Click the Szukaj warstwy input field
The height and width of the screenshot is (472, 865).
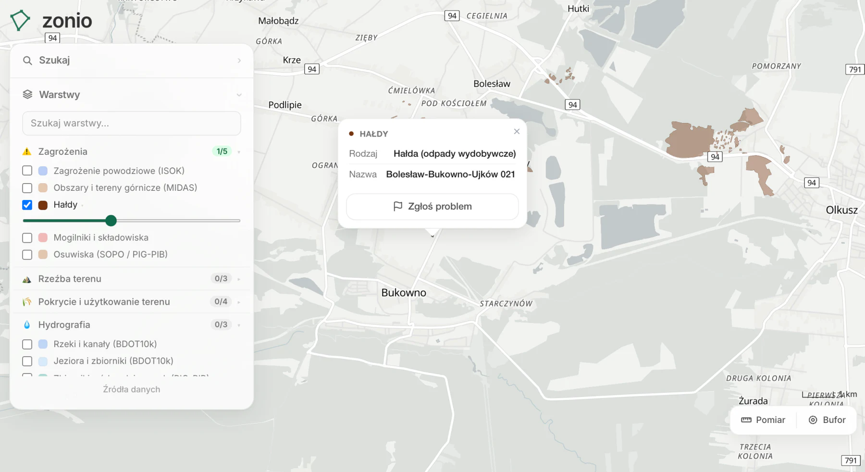coord(132,124)
